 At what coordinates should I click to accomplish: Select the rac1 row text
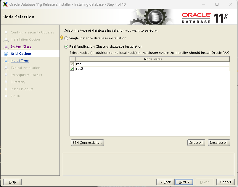coord(80,64)
